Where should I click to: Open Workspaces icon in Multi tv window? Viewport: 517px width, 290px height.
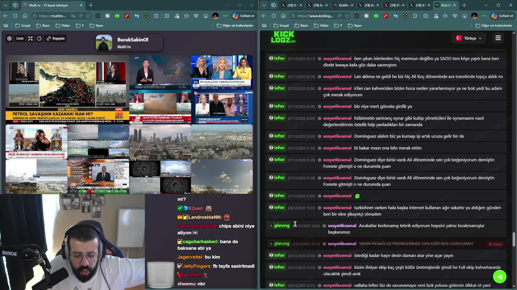(15, 5)
